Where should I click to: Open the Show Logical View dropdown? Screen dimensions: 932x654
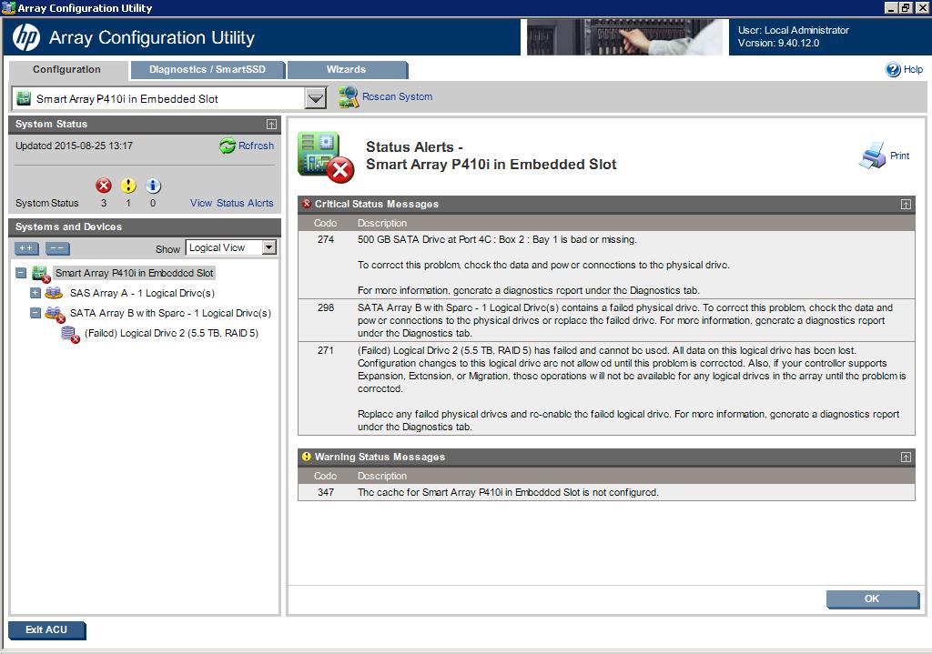tap(268, 247)
